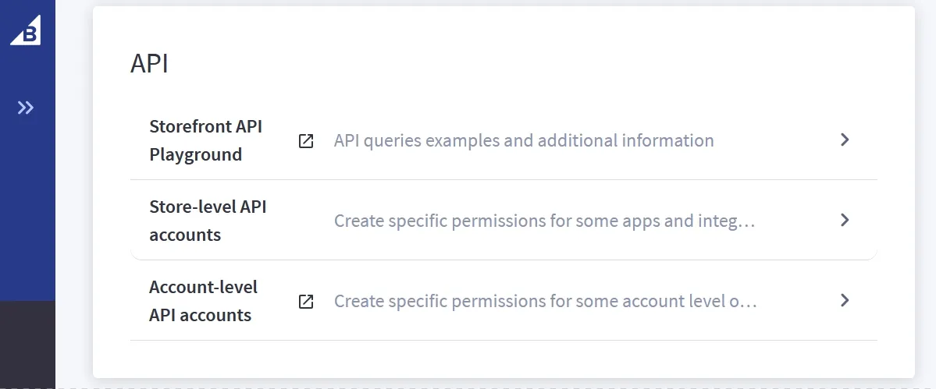Open Store-level API accounts via right chevron
The width and height of the screenshot is (936, 389).
tap(844, 221)
